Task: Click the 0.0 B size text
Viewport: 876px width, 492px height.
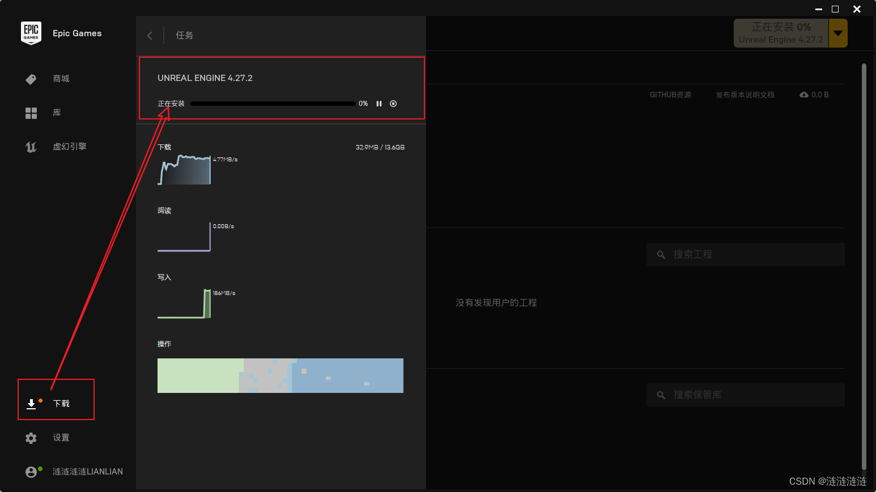Action: (820, 95)
